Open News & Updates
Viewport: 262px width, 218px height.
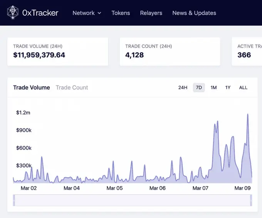tap(194, 13)
